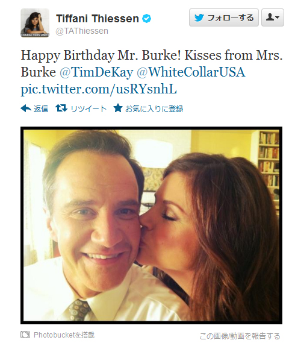This screenshot has width=295, height=346.
Task: Click the リツイート retweet label
Action: (88, 109)
